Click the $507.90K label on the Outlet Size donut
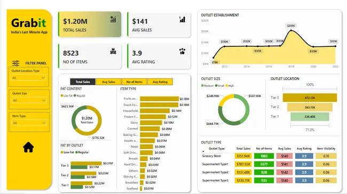The image size is (347, 194). [x=255, y=96]
